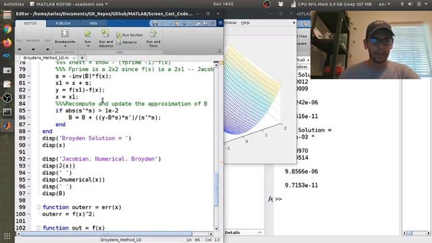Switch to the PUBLISH tab
The width and height of the screenshot is (432, 243).
(x=63, y=24)
